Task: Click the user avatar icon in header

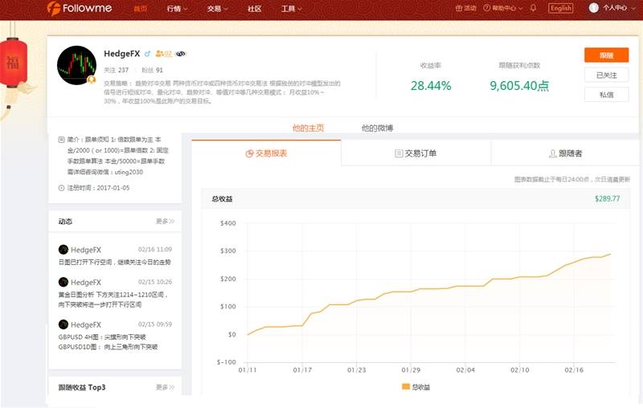Action: (593, 8)
